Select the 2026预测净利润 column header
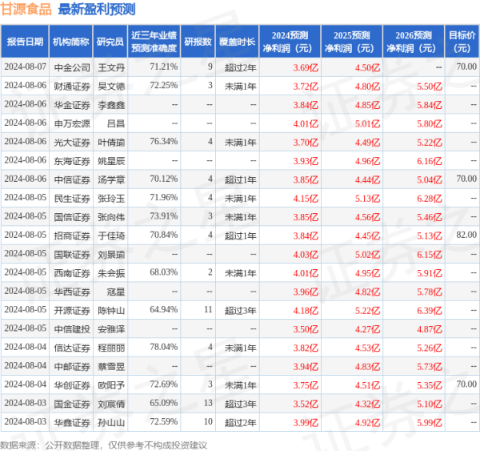This screenshot has width=480, height=451. pos(414,42)
